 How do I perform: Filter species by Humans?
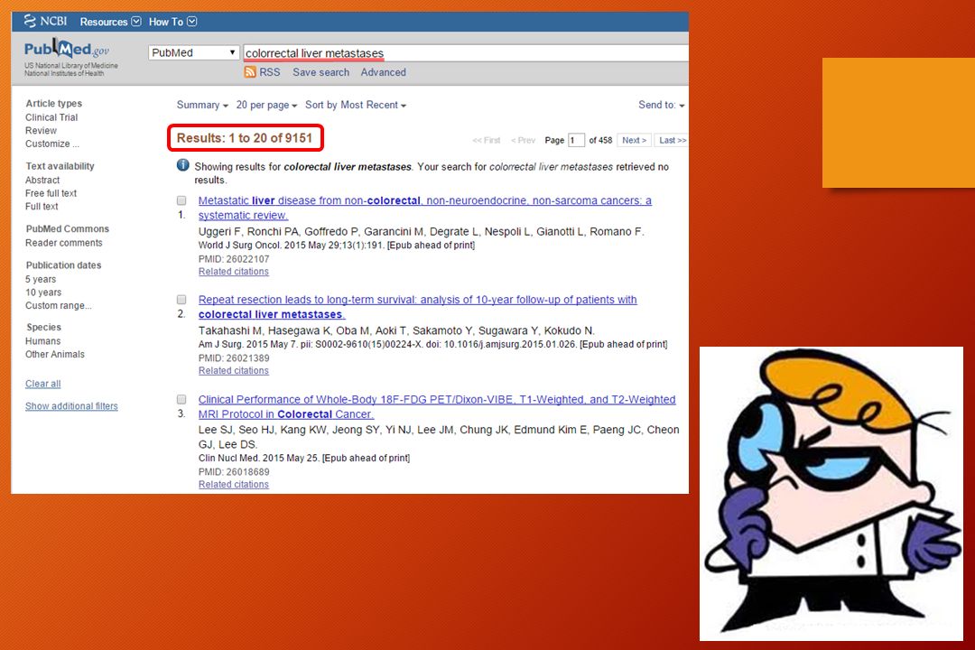[43, 341]
